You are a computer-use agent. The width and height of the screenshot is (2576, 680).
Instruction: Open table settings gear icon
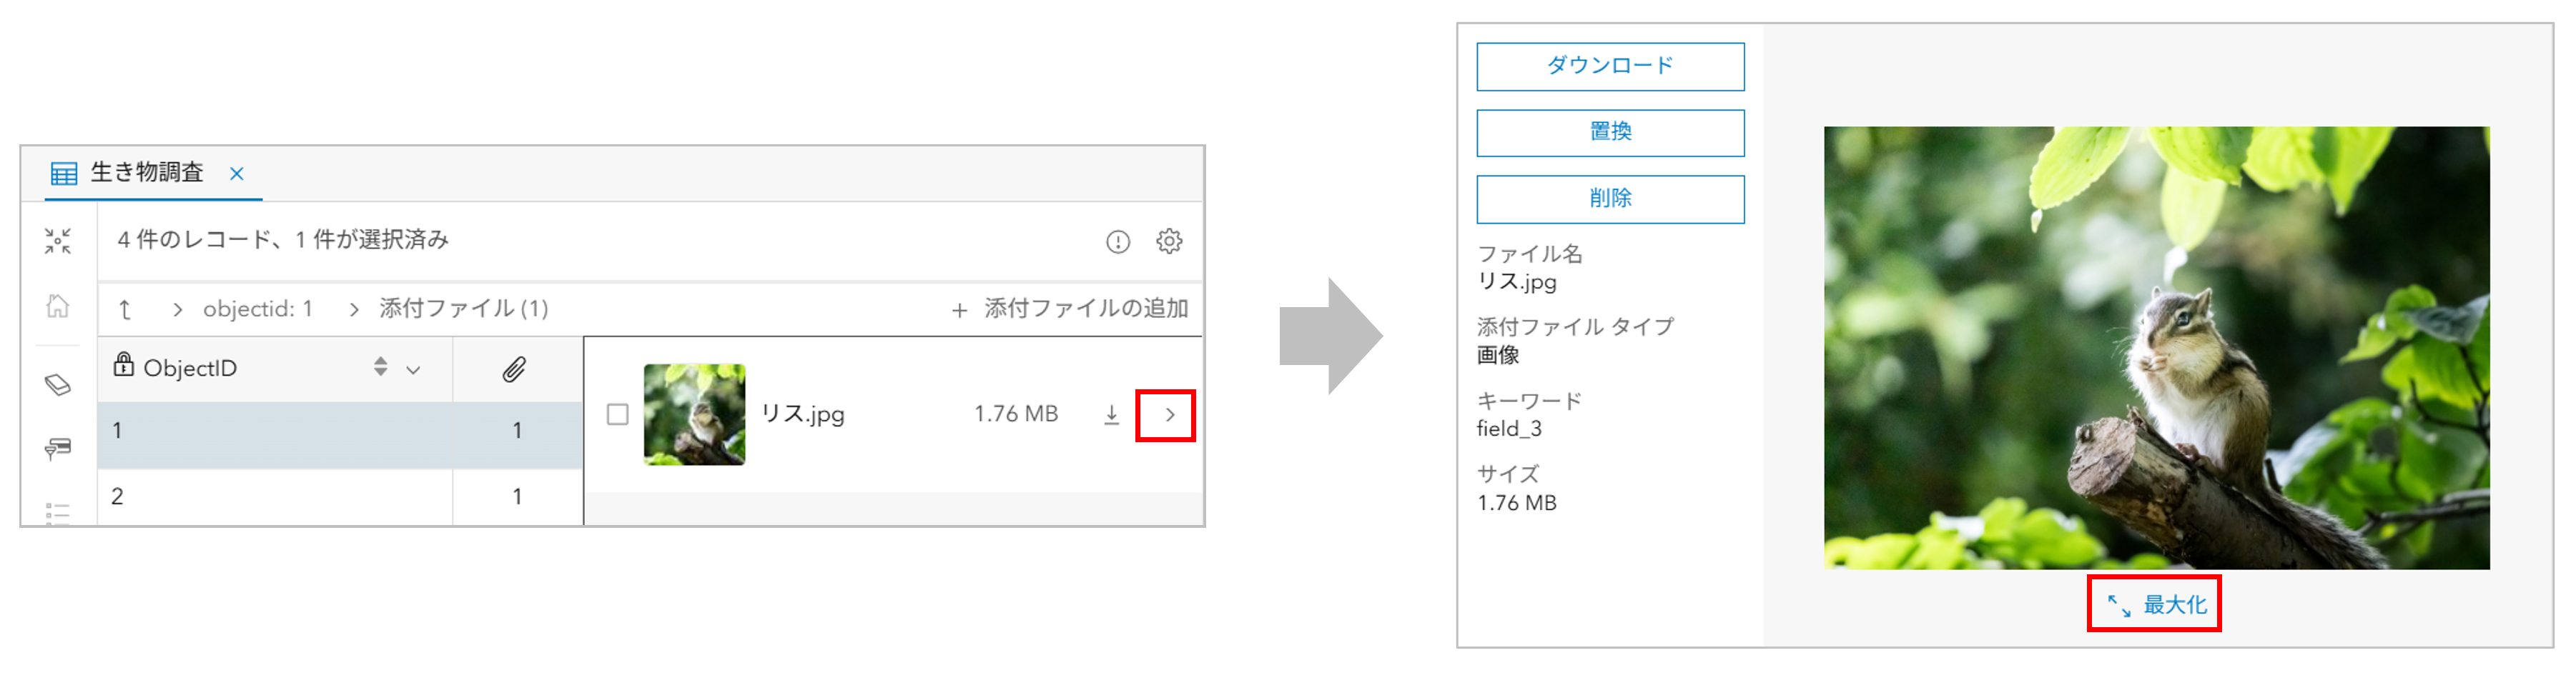pos(1169,241)
